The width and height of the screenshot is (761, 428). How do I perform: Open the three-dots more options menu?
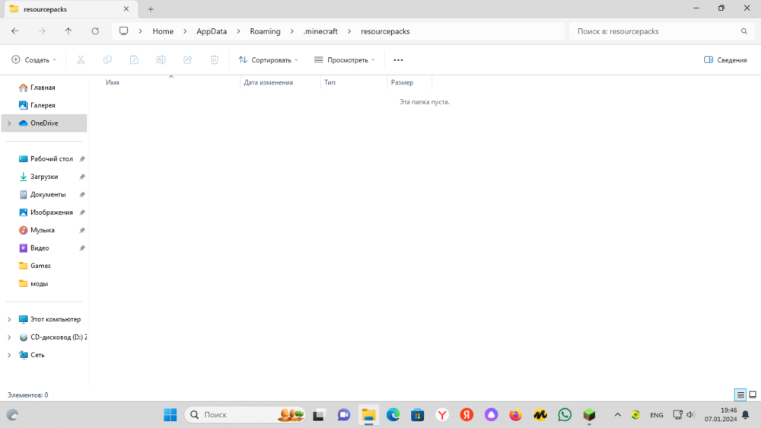tap(398, 59)
